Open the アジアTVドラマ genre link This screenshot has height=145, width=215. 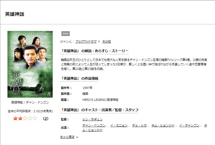pyautogui.click(x=86, y=42)
